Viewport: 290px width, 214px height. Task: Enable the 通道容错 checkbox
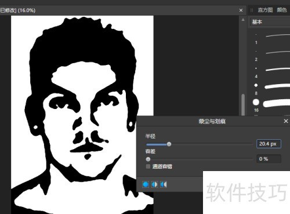(148, 166)
